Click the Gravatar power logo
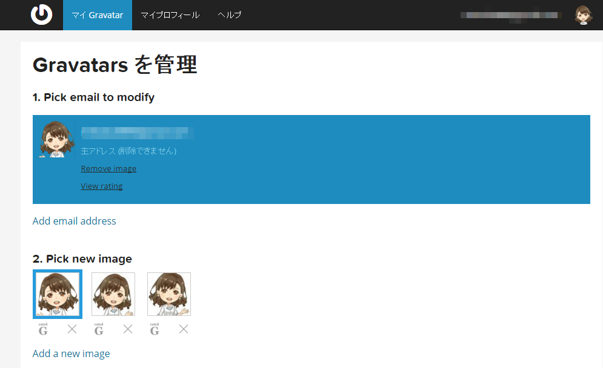Screen dimensions: 603x368 [x=42, y=15]
